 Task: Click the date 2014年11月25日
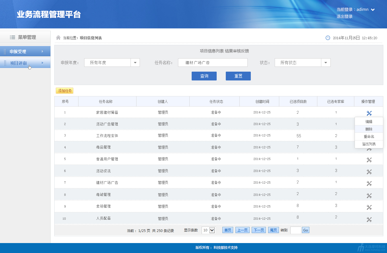(x=346, y=38)
